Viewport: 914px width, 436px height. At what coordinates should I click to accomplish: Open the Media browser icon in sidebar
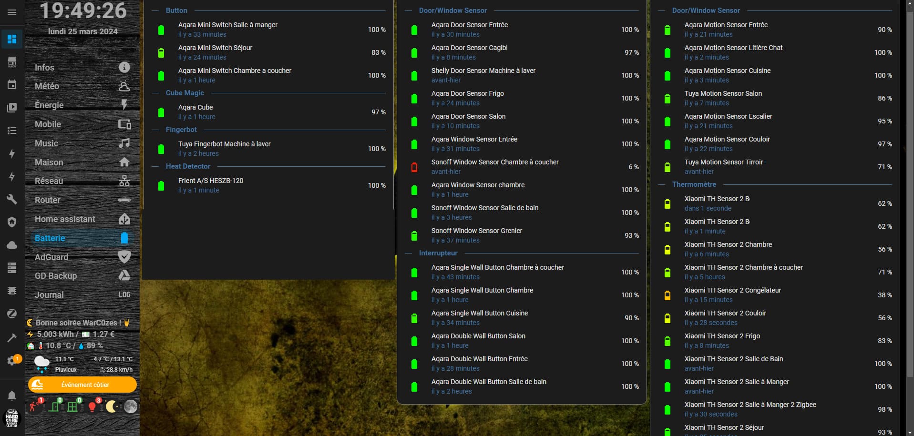pyautogui.click(x=12, y=108)
